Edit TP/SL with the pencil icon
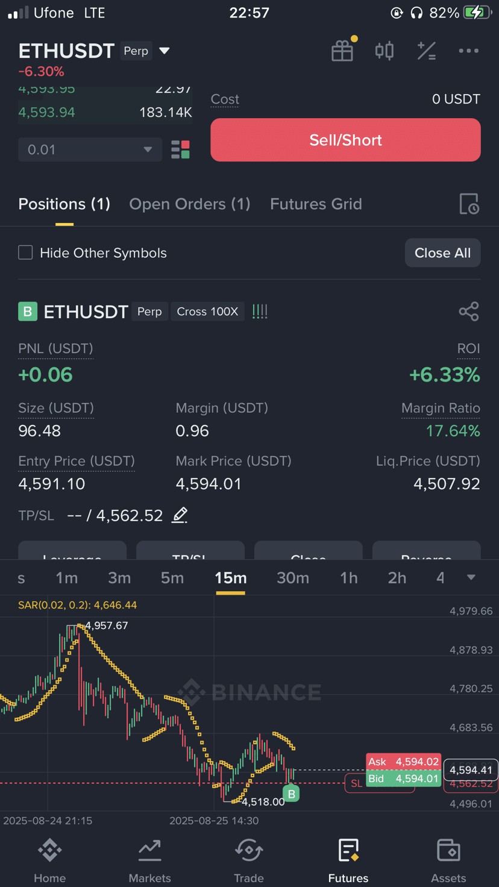This screenshot has width=499, height=887. pyautogui.click(x=180, y=515)
